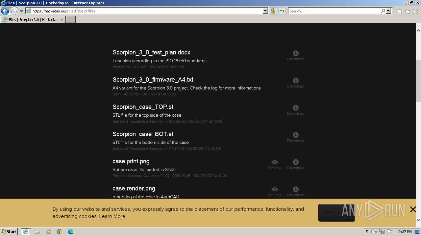The width and height of the screenshot is (421, 236).
Task: Click the page scrollbar down arrow
Action: point(418,220)
